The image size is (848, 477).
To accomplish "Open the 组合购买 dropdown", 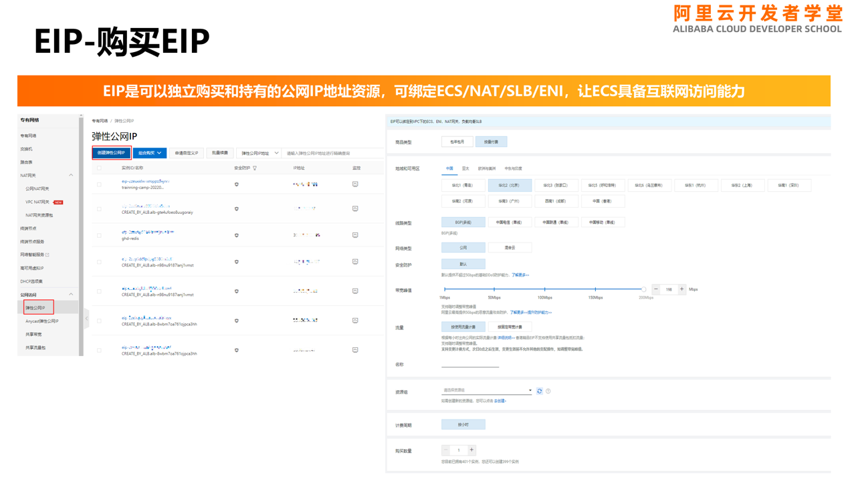I will (148, 152).
